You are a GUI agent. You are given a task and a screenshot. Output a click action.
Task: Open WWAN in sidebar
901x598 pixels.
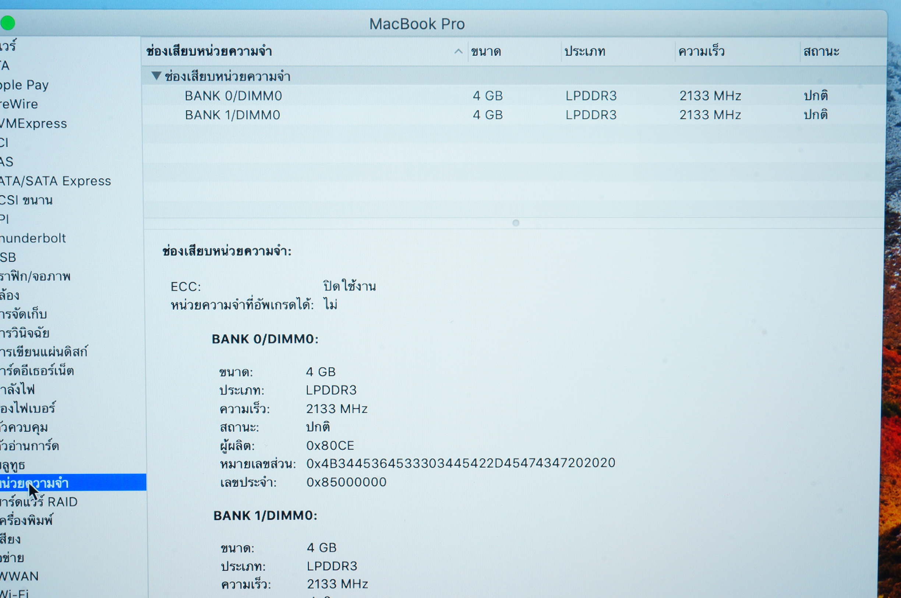pyautogui.click(x=20, y=576)
